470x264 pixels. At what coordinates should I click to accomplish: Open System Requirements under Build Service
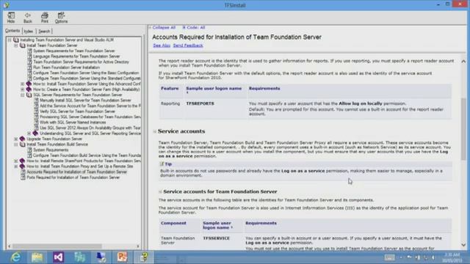pyautogui.click(x=51, y=150)
